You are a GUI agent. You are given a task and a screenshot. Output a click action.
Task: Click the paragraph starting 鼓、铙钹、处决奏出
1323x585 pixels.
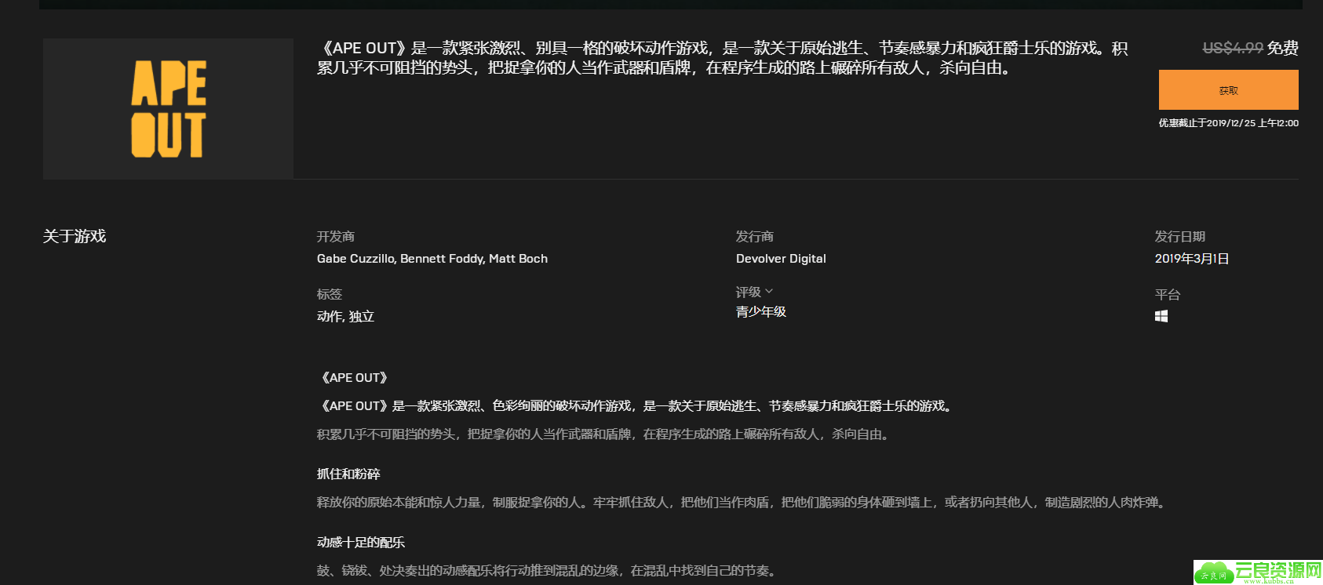pyautogui.click(x=549, y=571)
